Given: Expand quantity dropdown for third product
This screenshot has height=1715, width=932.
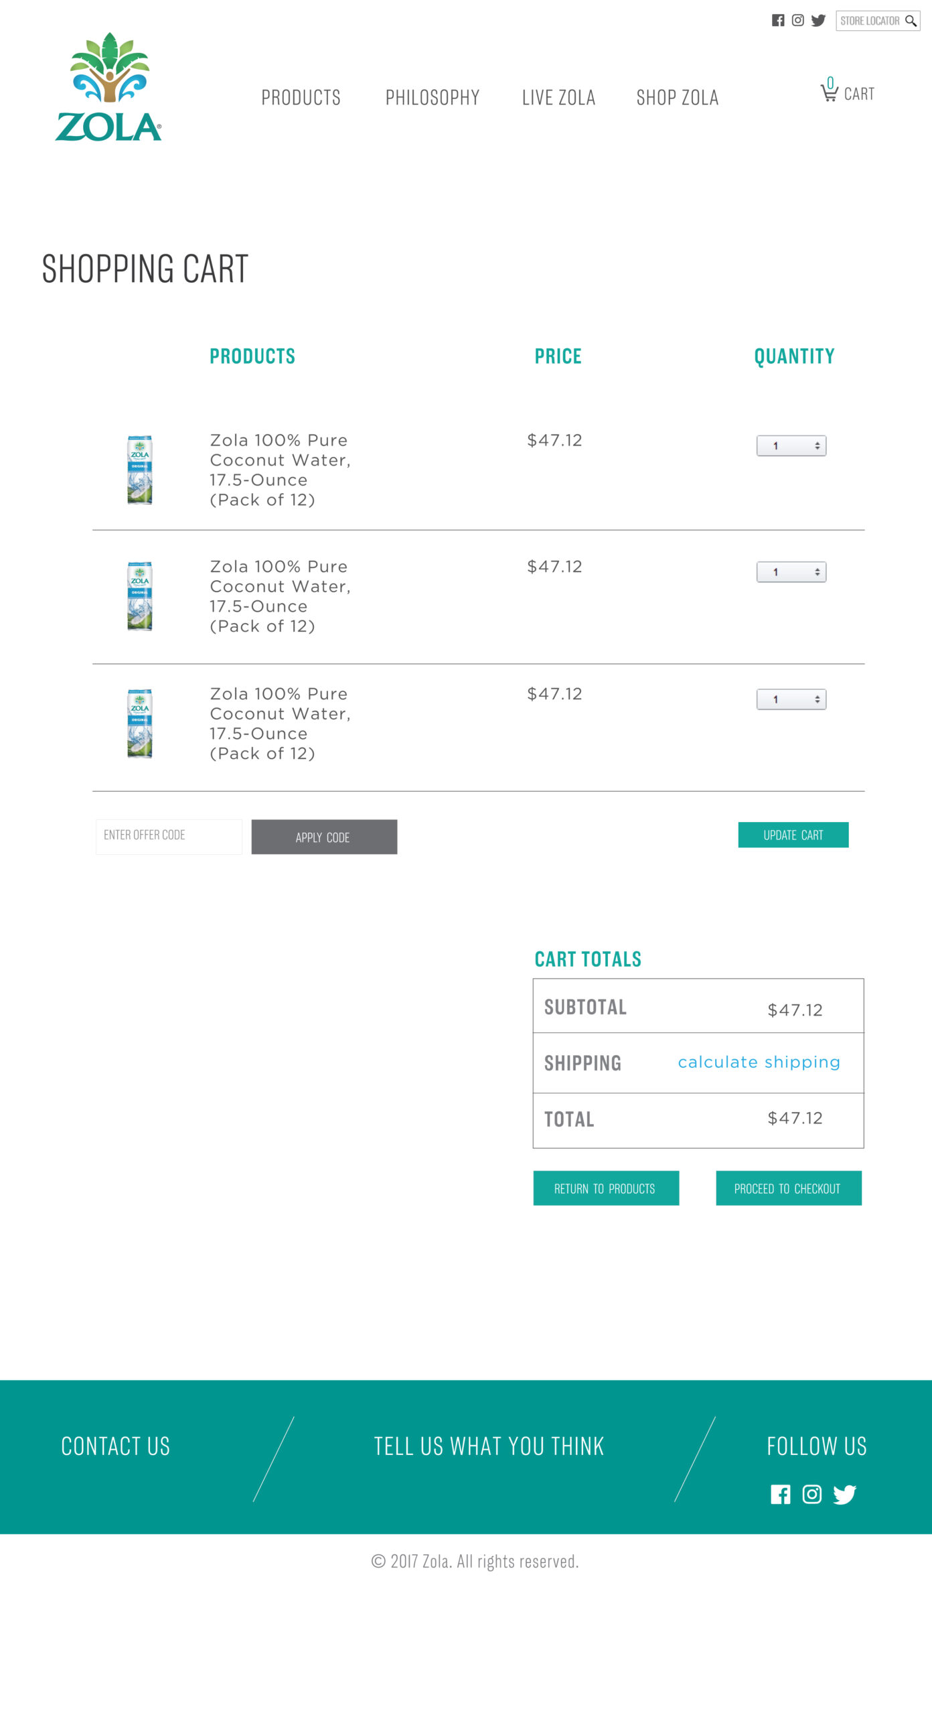Looking at the screenshot, I should point(791,699).
